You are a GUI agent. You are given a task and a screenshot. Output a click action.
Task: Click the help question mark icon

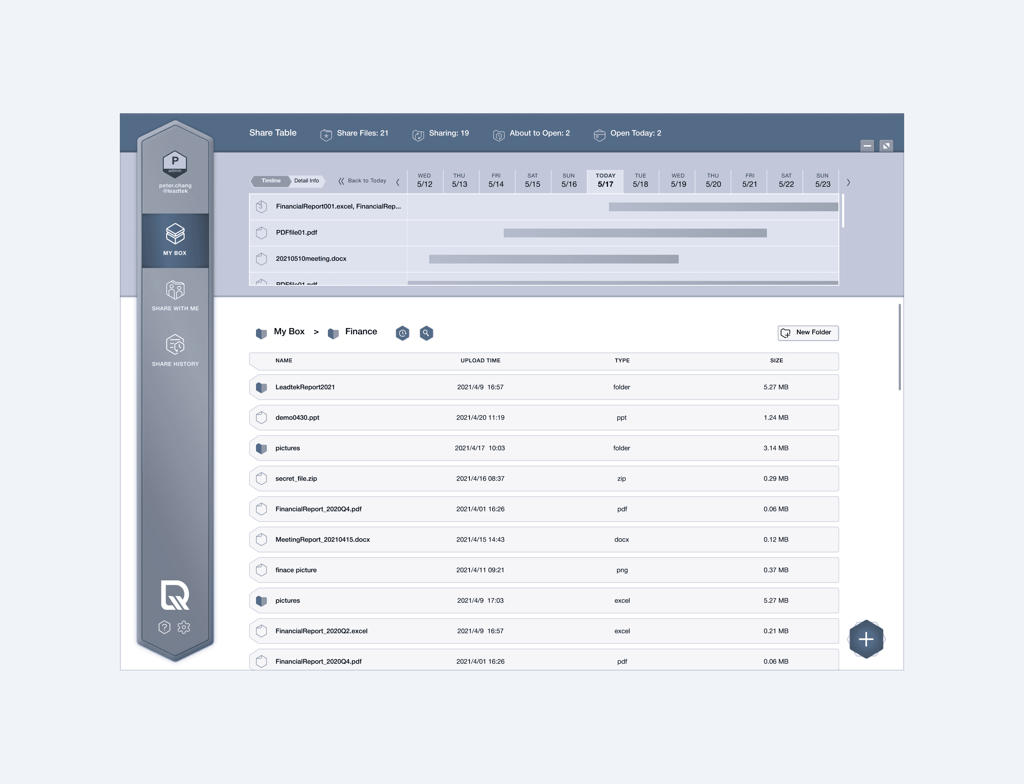[164, 627]
